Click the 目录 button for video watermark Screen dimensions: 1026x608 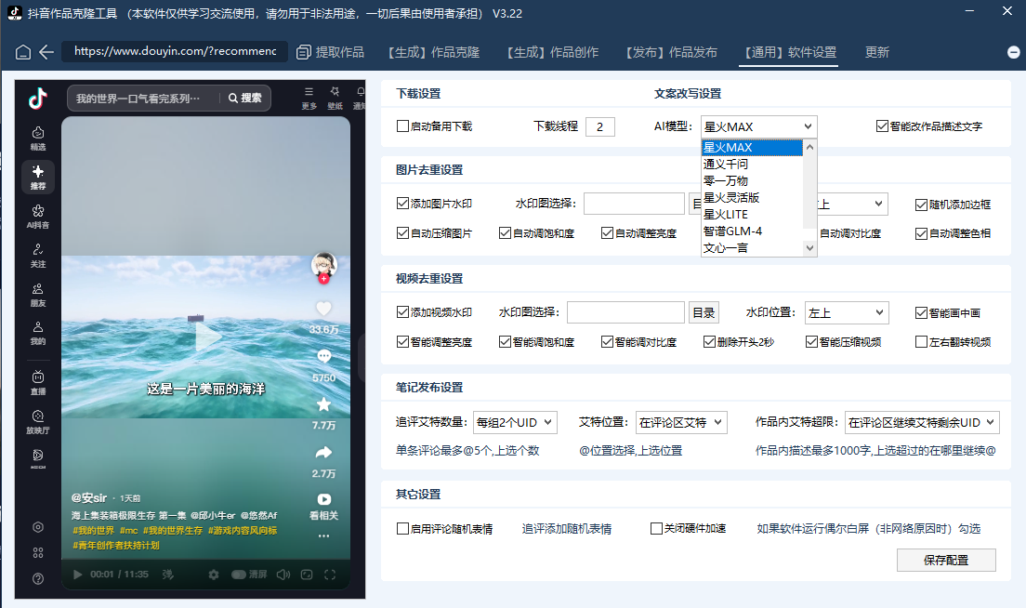[704, 313]
